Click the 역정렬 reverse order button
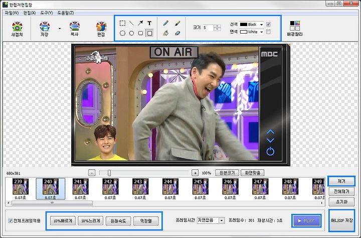Image resolution: width=361 pixels, height=238 pixels. point(146,221)
